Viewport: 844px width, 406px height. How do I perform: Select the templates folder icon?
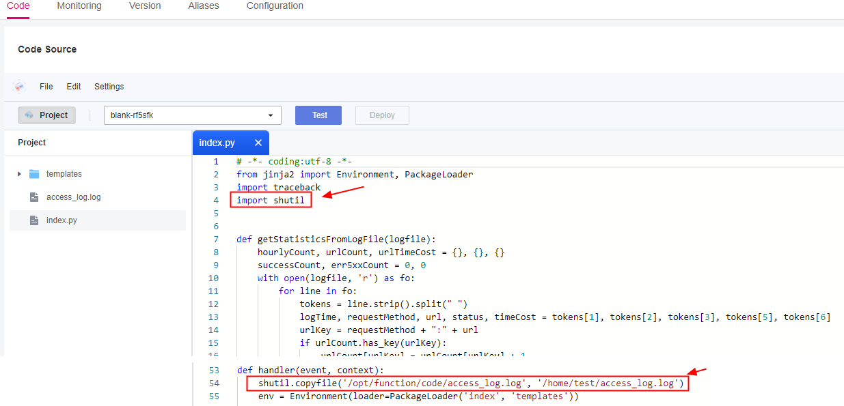34,174
